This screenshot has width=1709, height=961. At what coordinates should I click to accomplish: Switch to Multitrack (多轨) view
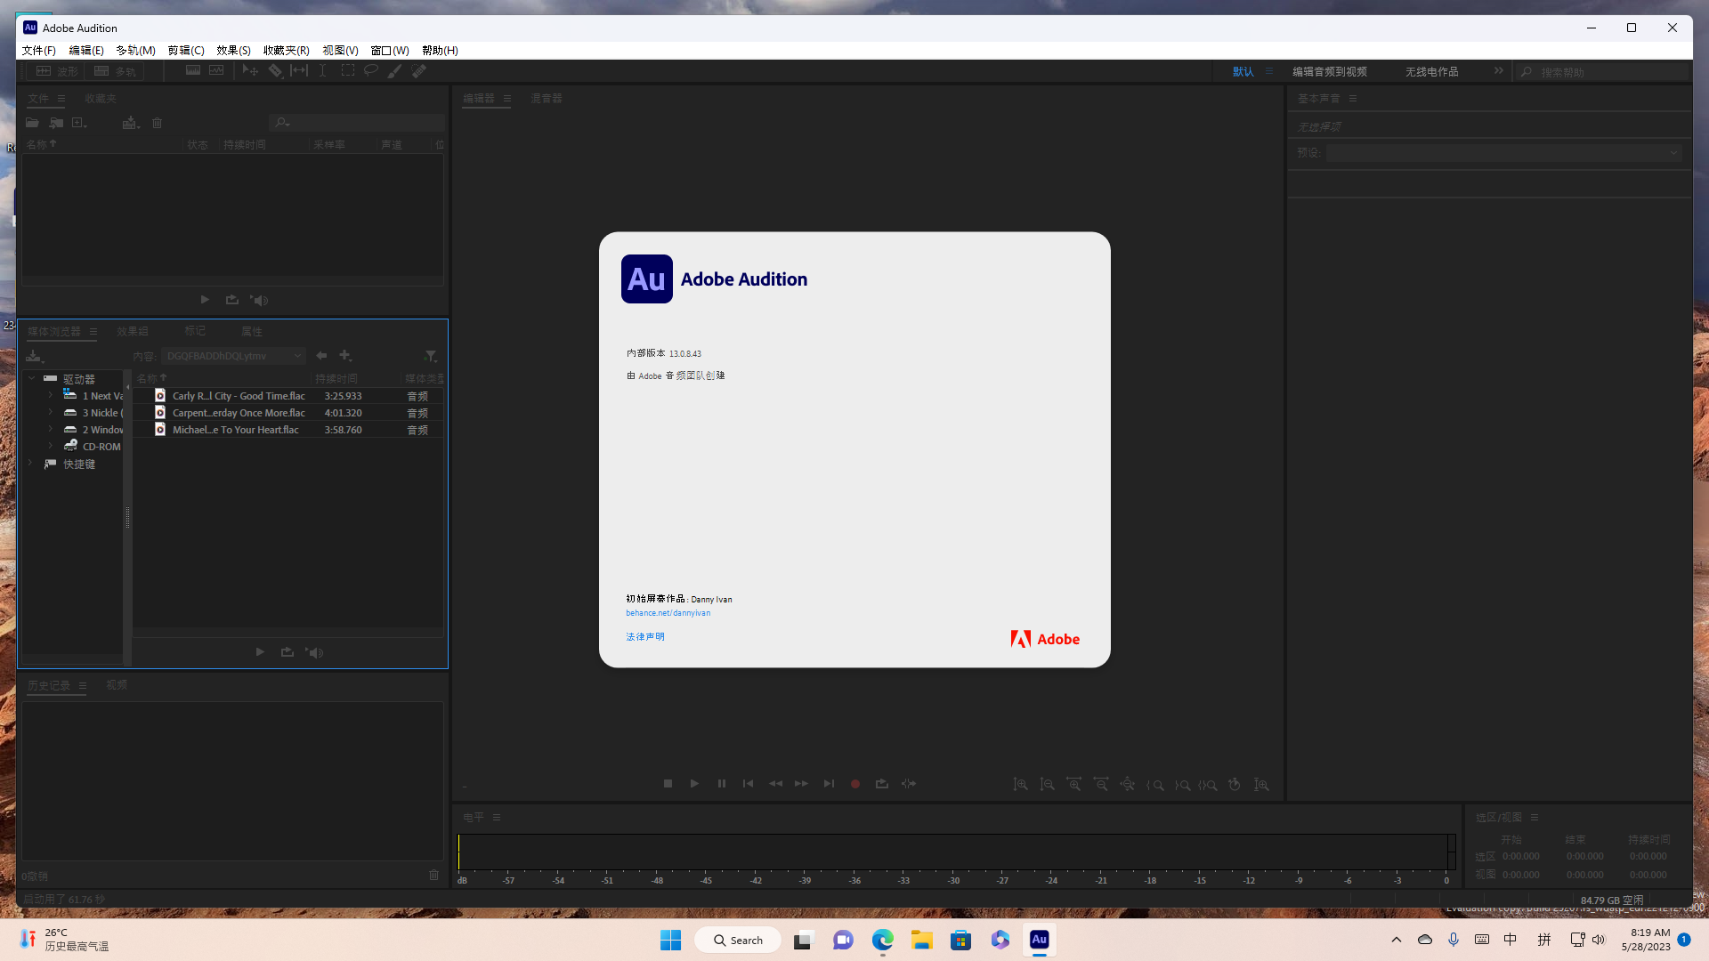tap(116, 71)
